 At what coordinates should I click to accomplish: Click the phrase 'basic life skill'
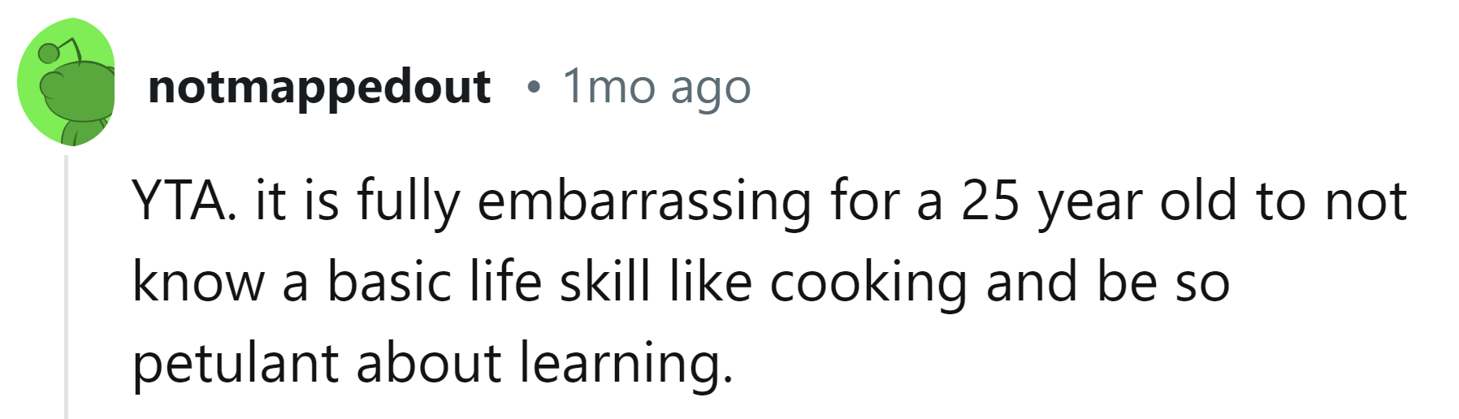(x=489, y=283)
